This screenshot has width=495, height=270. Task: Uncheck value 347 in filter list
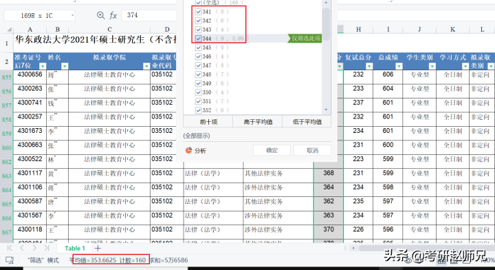pos(198,65)
